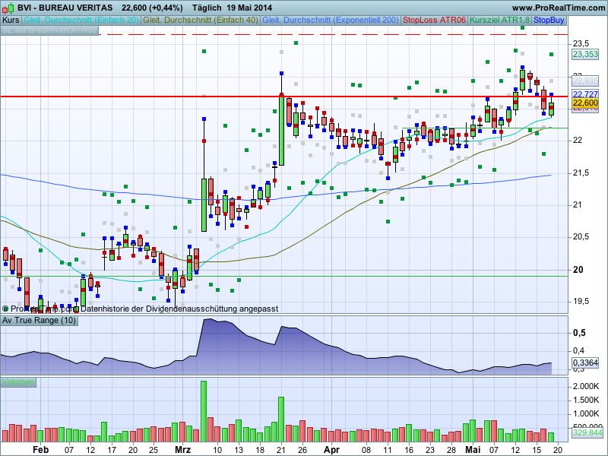Change the Täglich timeframe text
608x456 pixels.
207,8
